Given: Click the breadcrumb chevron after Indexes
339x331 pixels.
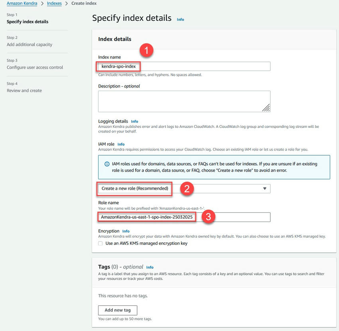Looking at the screenshot, I should (67, 4).
